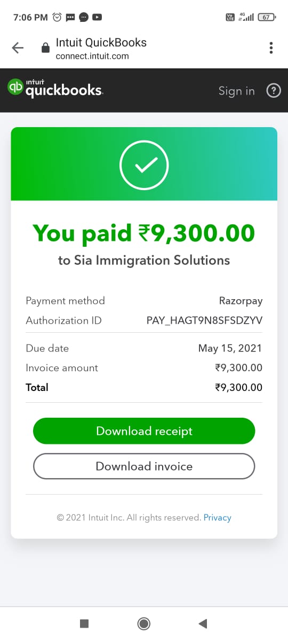Viewport: 288px width, 641px height.
Task: Tap the alarm icon in status bar
Action: [58, 17]
